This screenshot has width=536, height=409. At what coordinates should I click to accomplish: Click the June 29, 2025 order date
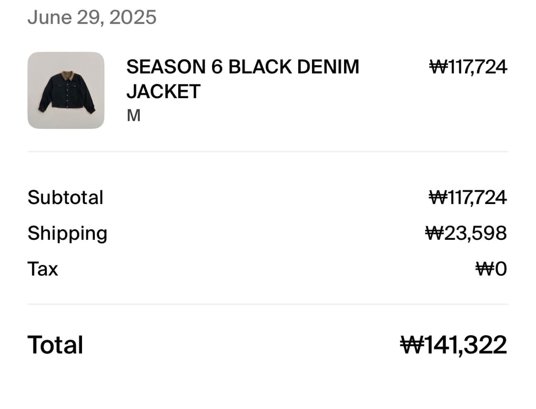[x=92, y=17]
